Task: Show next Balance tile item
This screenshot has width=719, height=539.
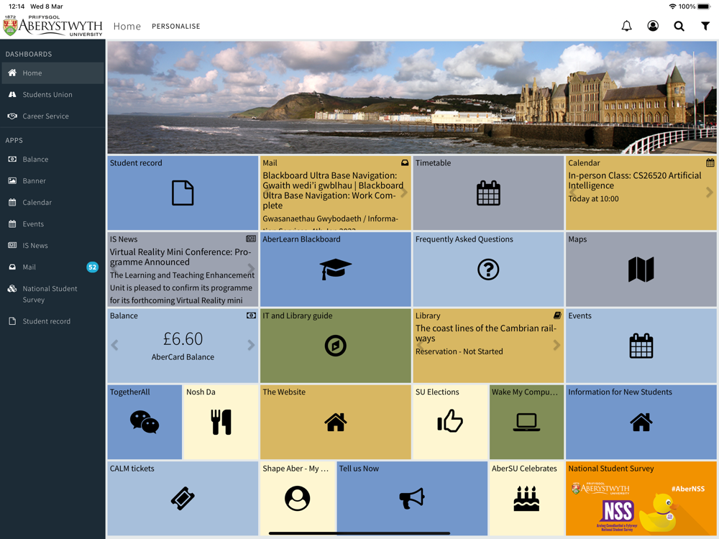Action: [251, 345]
